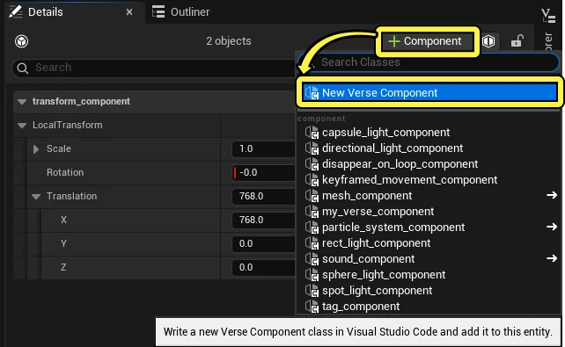565x347 pixels.
Task: Click the Y value field 0.0
Action: click(x=263, y=244)
